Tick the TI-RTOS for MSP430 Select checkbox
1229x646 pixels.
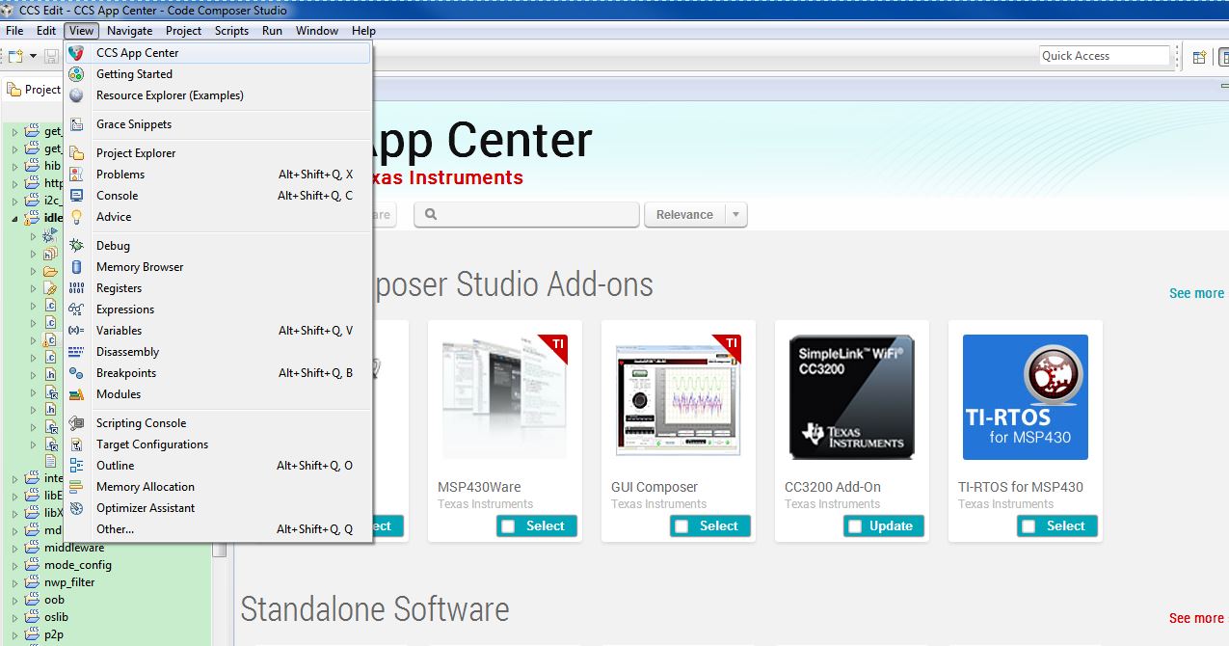(x=1029, y=526)
